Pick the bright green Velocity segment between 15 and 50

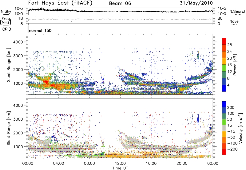click(224, 122)
